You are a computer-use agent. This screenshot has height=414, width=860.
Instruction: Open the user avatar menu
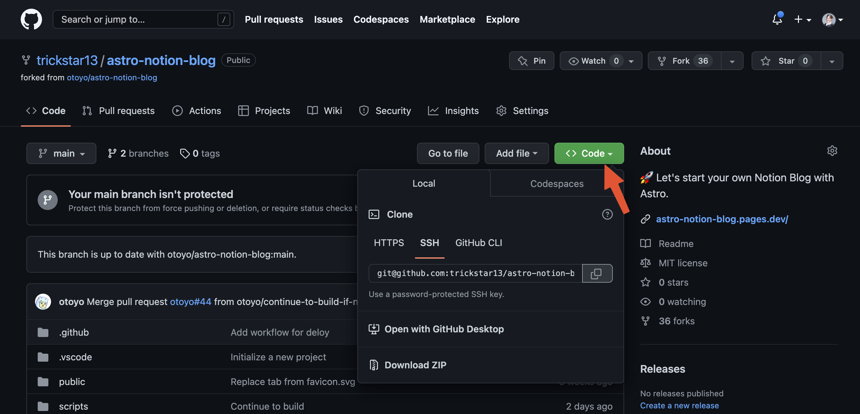click(x=832, y=19)
